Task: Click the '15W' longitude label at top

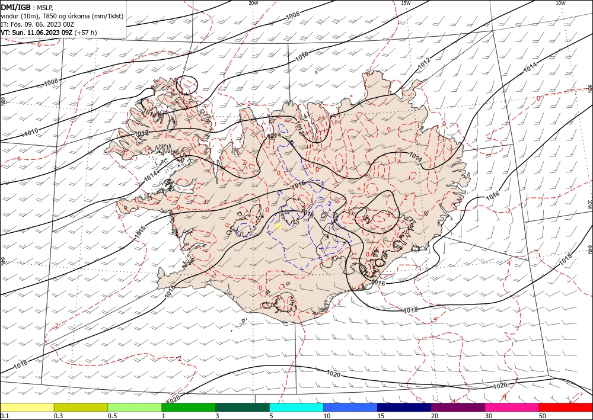Action: point(406,3)
